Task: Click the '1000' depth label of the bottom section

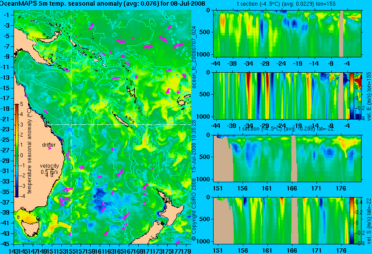Action: tap(204, 241)
